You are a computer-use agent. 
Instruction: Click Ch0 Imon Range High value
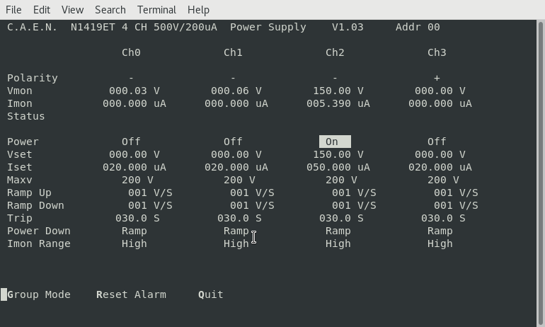pyautogui.click(x=134, y=244)
